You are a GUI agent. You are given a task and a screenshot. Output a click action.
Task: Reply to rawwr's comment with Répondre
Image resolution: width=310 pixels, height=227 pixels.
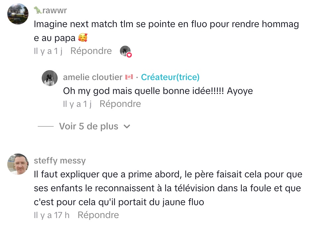[x=91, y=51]
